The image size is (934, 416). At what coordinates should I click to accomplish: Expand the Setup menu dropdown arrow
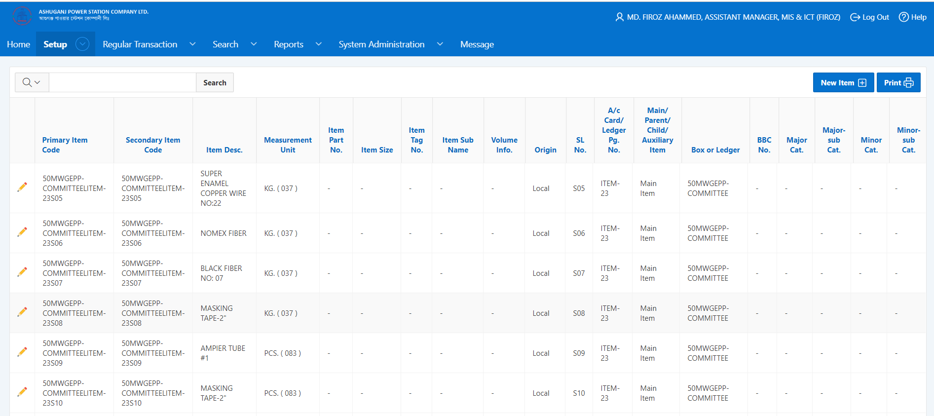click(x=82, y=44)
